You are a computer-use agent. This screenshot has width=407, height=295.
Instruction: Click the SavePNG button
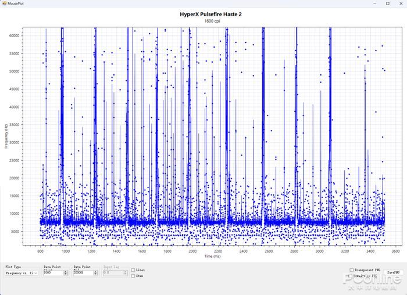[x=393, y=272]
